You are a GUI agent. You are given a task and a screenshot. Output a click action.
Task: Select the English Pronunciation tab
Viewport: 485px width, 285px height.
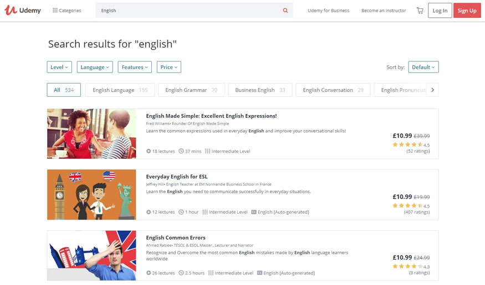click(401, 90)
